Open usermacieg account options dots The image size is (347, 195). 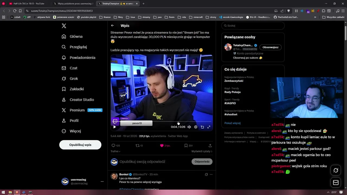102,181
